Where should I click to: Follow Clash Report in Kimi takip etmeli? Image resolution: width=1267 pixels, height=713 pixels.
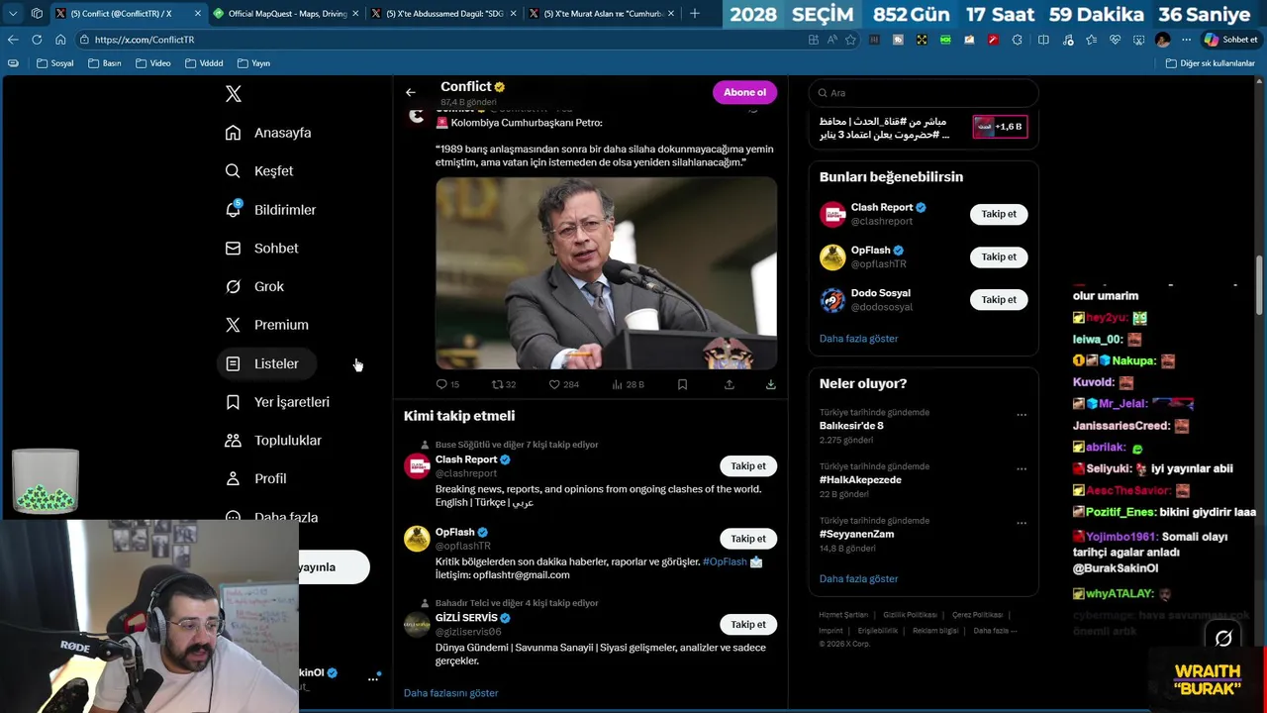coord(748,466)
